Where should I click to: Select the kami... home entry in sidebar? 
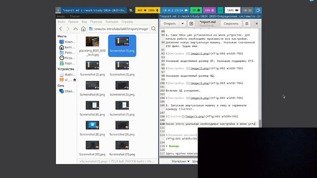(x=67, y=47)
